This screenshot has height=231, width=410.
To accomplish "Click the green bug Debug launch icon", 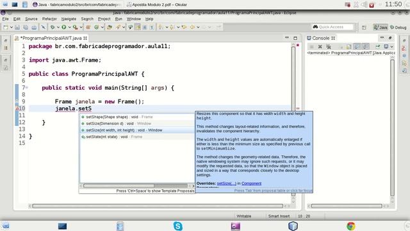I will pyautogui.click(x=53, y=27).
